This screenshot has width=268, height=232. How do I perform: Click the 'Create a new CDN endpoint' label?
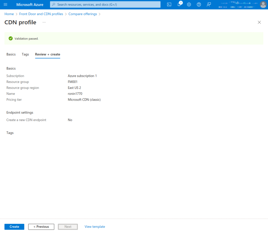pyautogui.click(x=26, y=120)
